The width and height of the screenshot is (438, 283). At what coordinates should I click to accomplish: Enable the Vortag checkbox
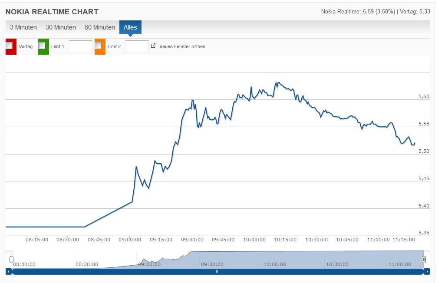coord(10,46)
